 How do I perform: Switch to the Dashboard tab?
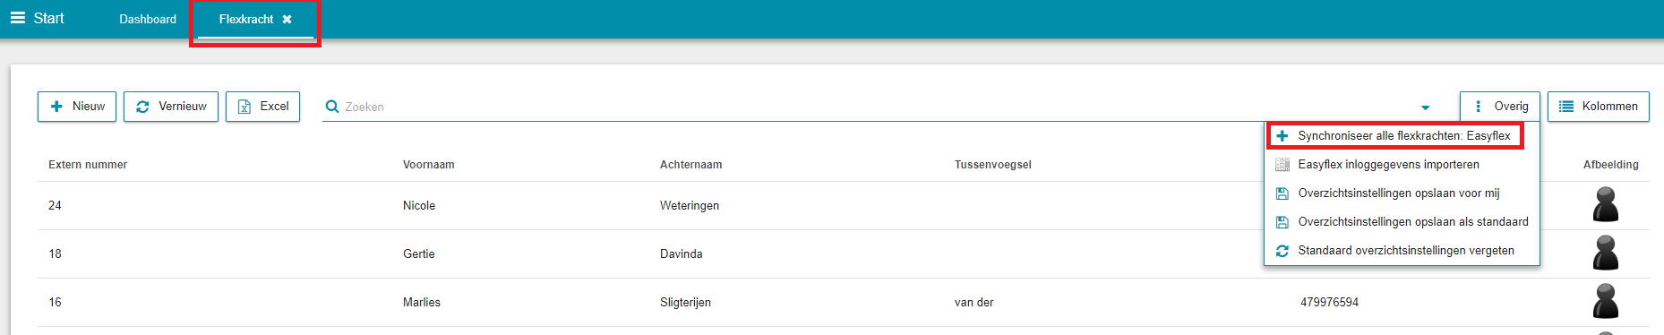point(148,19)
